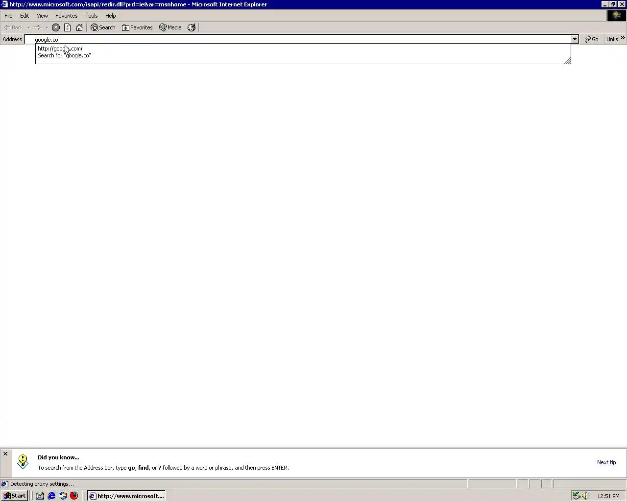Click the Go button

[x=592, y=39]
